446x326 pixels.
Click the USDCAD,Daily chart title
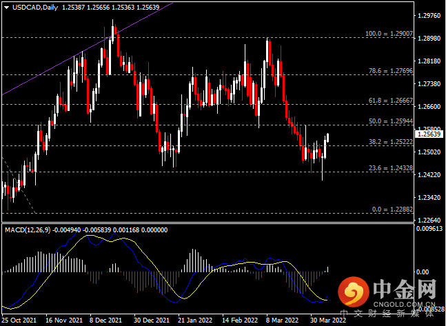tap(30, 8)
